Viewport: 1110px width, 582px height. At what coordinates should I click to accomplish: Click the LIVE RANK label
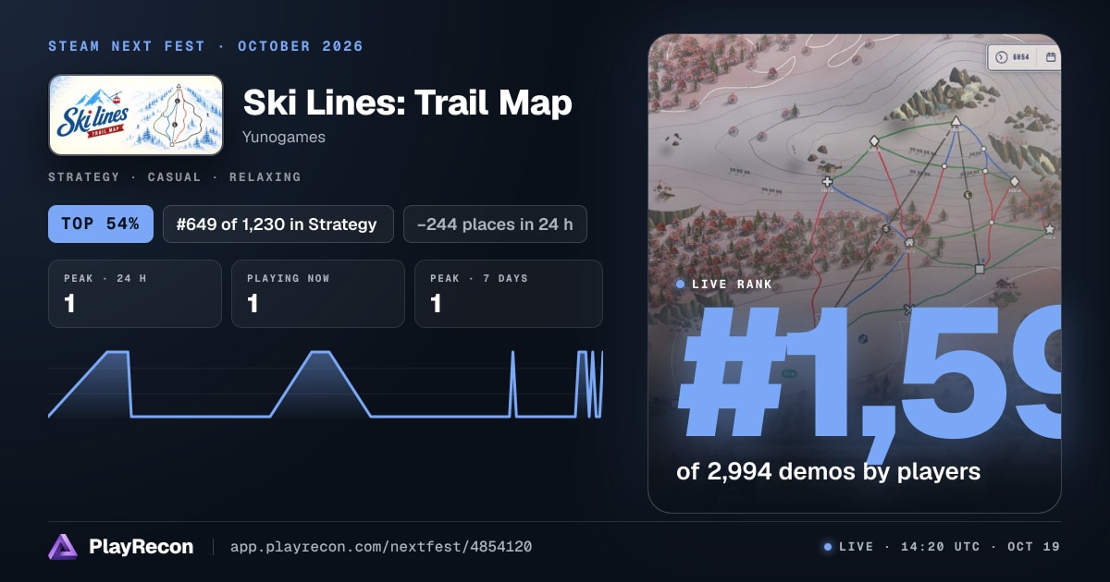coord(732,285)
